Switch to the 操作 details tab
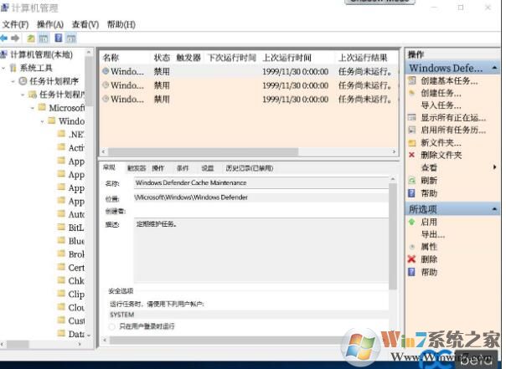Image resolution: width=506 pixels, height=369 pixels. [x=158, y=168]
